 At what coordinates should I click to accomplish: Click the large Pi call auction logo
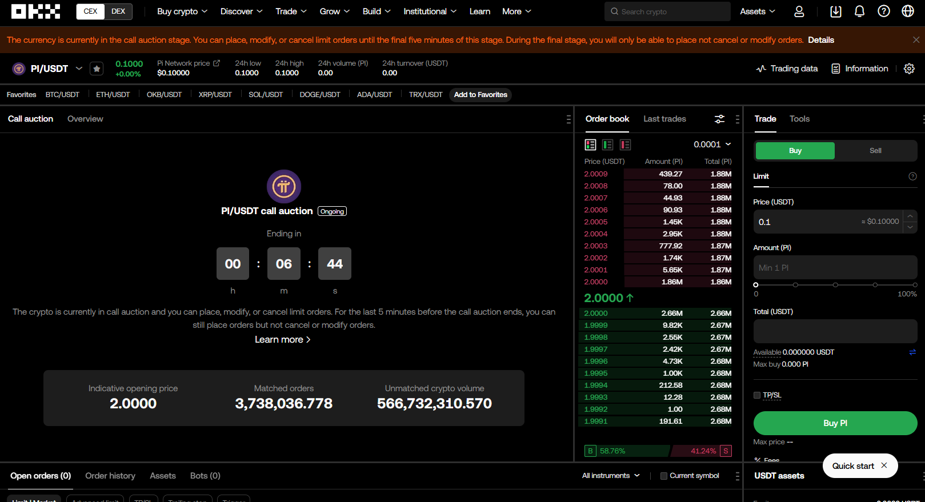[x=284, y=186]
